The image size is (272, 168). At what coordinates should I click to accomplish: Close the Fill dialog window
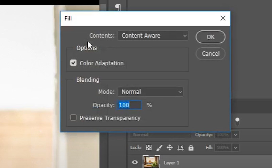click(223, 18)
